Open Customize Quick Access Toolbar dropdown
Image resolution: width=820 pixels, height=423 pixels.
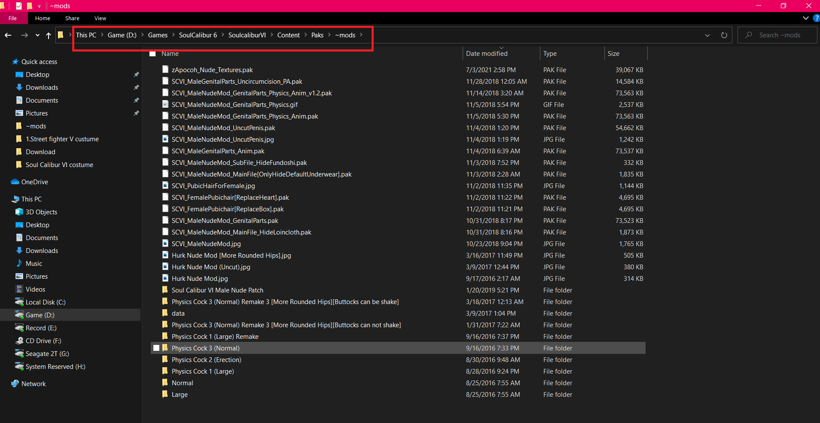pos(39,6)
